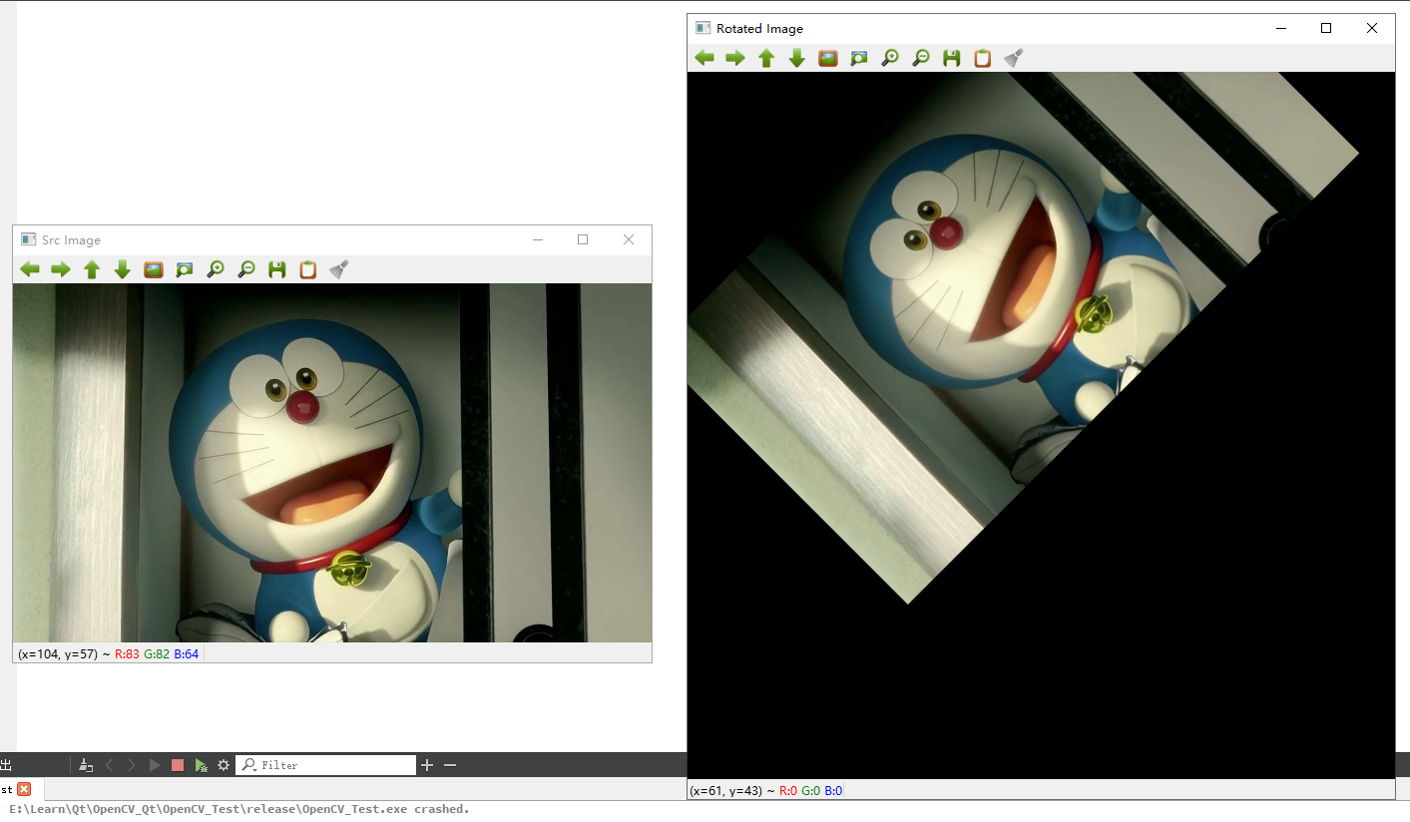Pan down in the Rotated Image window
Screen dimensions: 1410x822
pos(797,58)
